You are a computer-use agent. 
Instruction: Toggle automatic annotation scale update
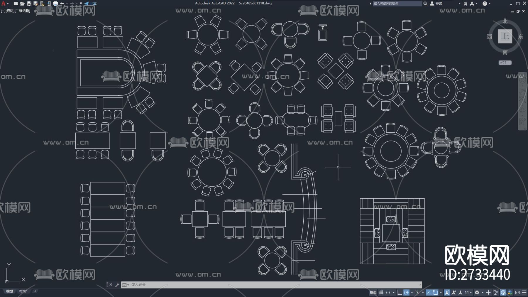point(454,292)
